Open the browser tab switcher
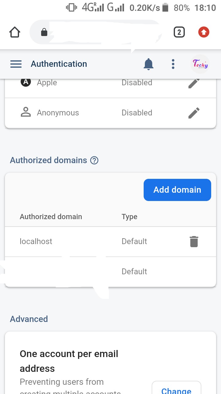Screen dimensions: 221x394 pos(179,32)
